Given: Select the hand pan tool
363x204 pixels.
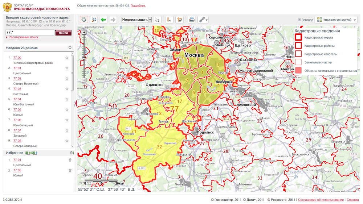Looking at the screenshot, I should point(84,20).
